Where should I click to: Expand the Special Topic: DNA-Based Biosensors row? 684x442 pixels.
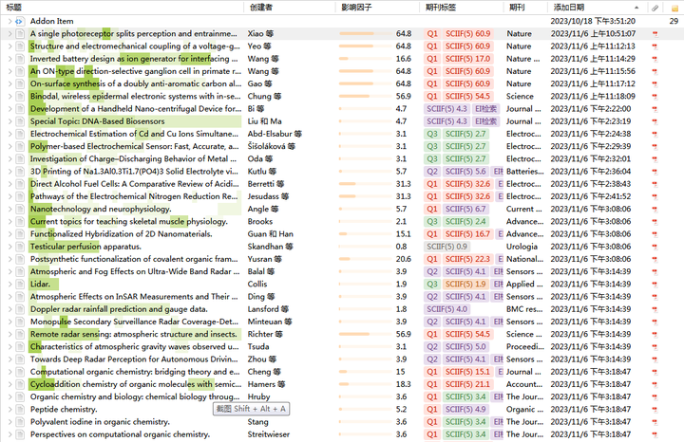(9, 121)
